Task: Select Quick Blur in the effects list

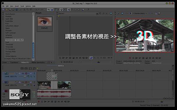Action: tap(9, 19)
